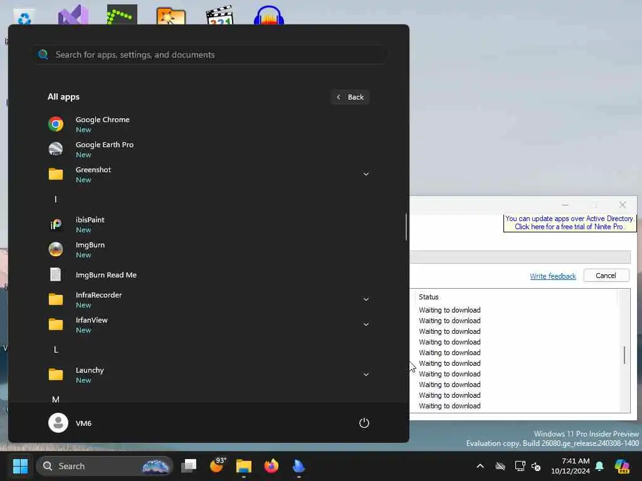Screen dimensions: 642x481
Task: Launch ibisPaint app
Action: [x=209, y=225]
